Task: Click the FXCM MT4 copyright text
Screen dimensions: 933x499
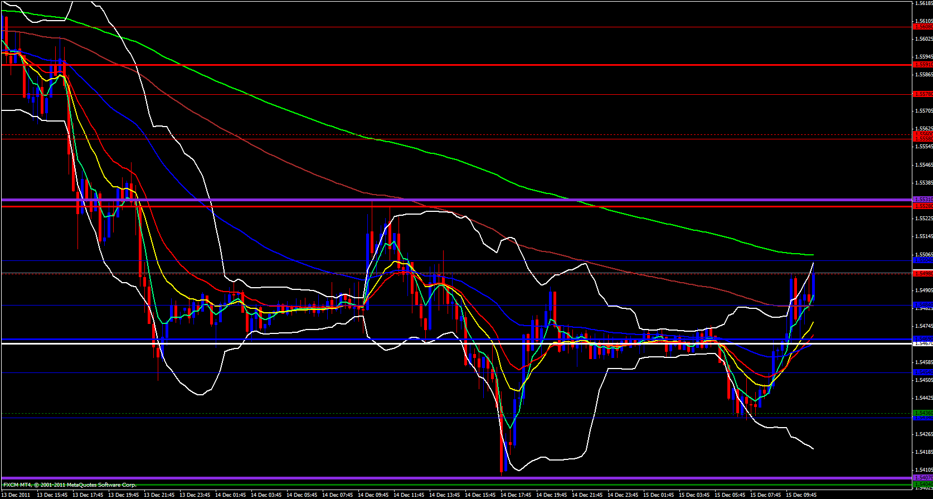Action: coord(70,485)
